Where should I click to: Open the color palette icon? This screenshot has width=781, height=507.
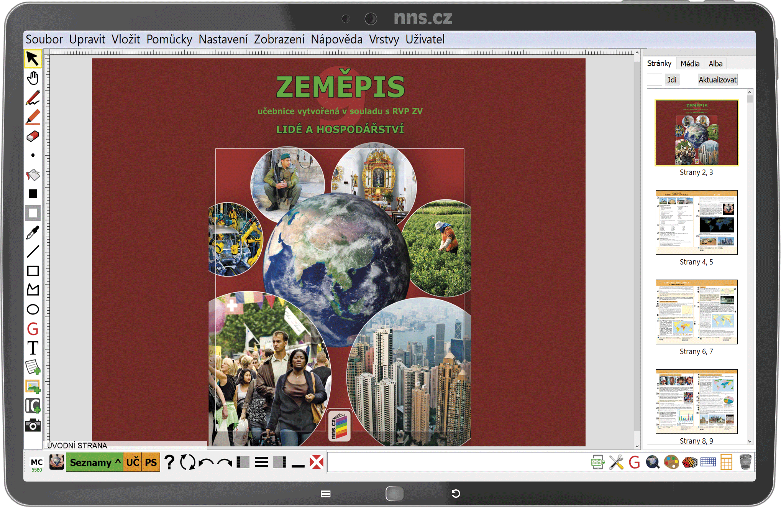[x=671, y=462]
